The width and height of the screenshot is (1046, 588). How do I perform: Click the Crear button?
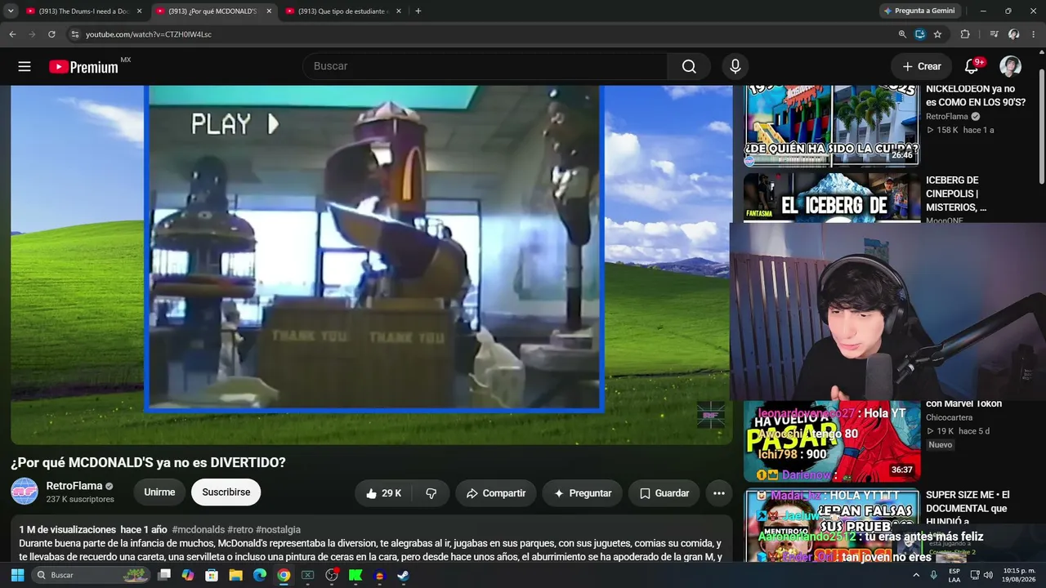921,66
